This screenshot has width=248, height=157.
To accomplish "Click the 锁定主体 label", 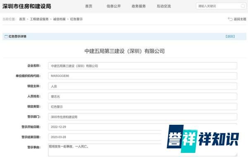I will (x=34, y=86).
